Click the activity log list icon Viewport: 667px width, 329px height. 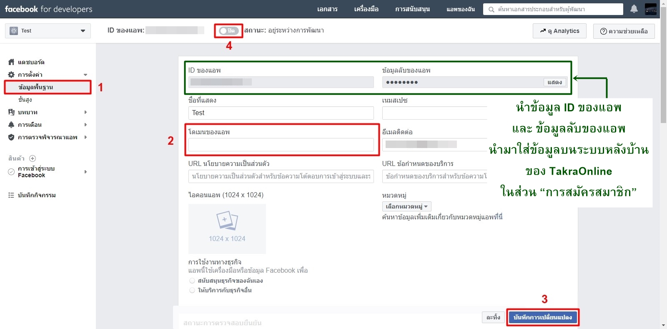click(x=11, y=195)
